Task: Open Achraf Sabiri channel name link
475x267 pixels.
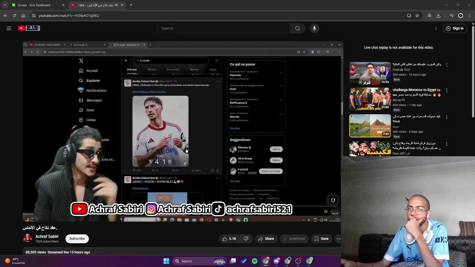Action: pyautogui.click(x=47, y=237)
